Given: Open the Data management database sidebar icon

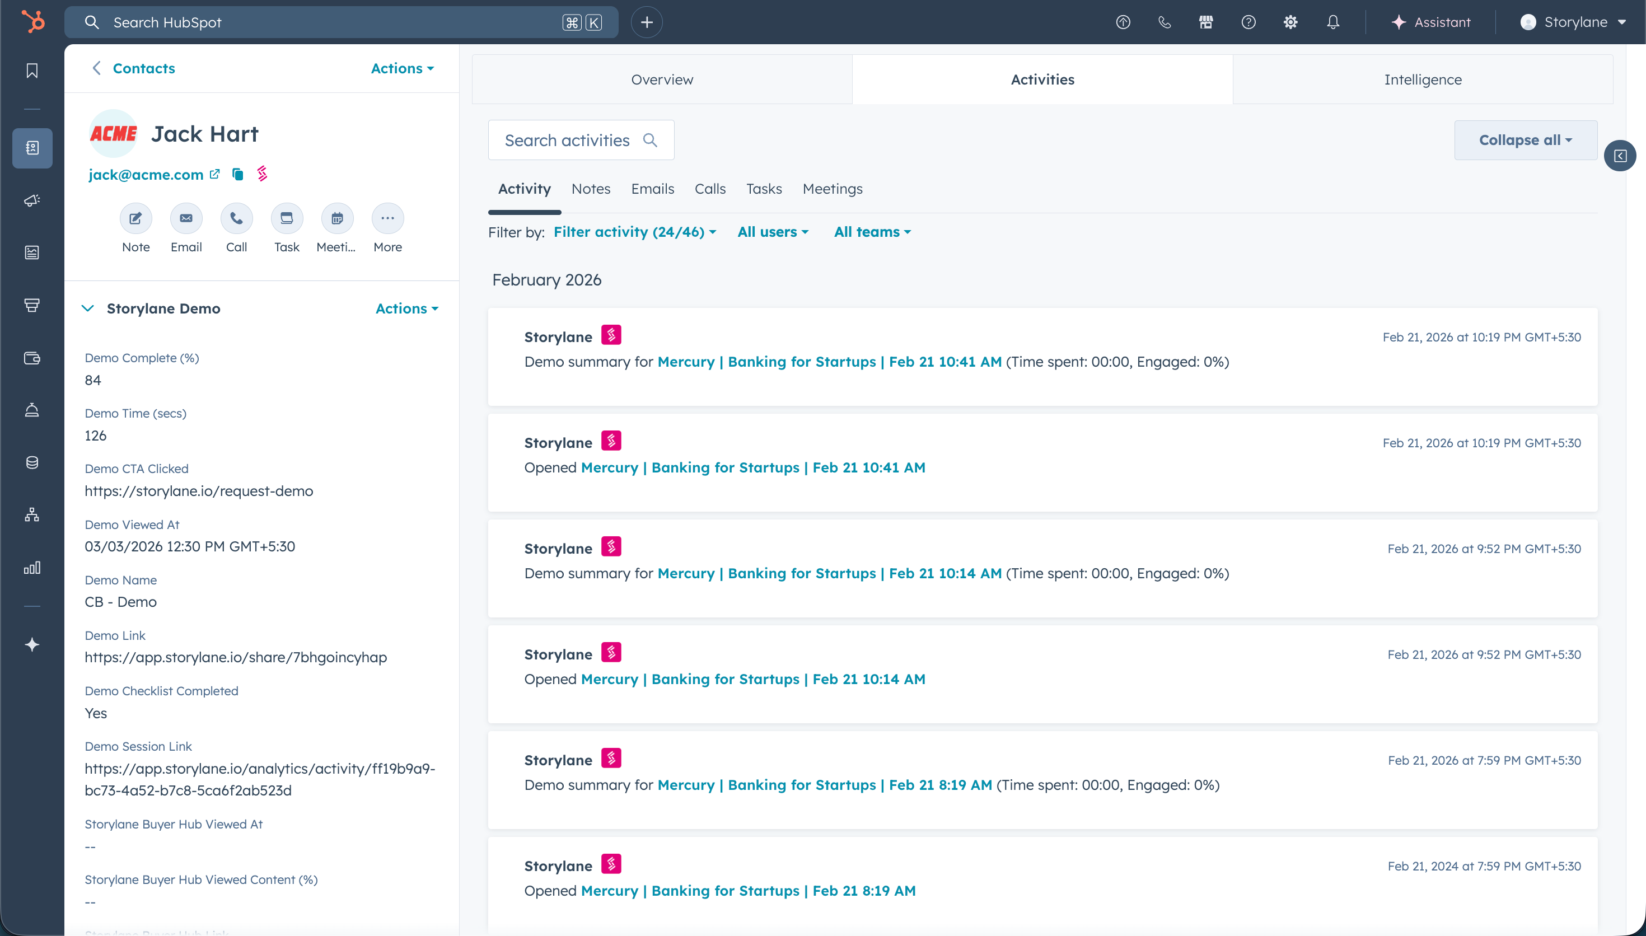Looking at the screenshot, I should (x=32, y=463).
